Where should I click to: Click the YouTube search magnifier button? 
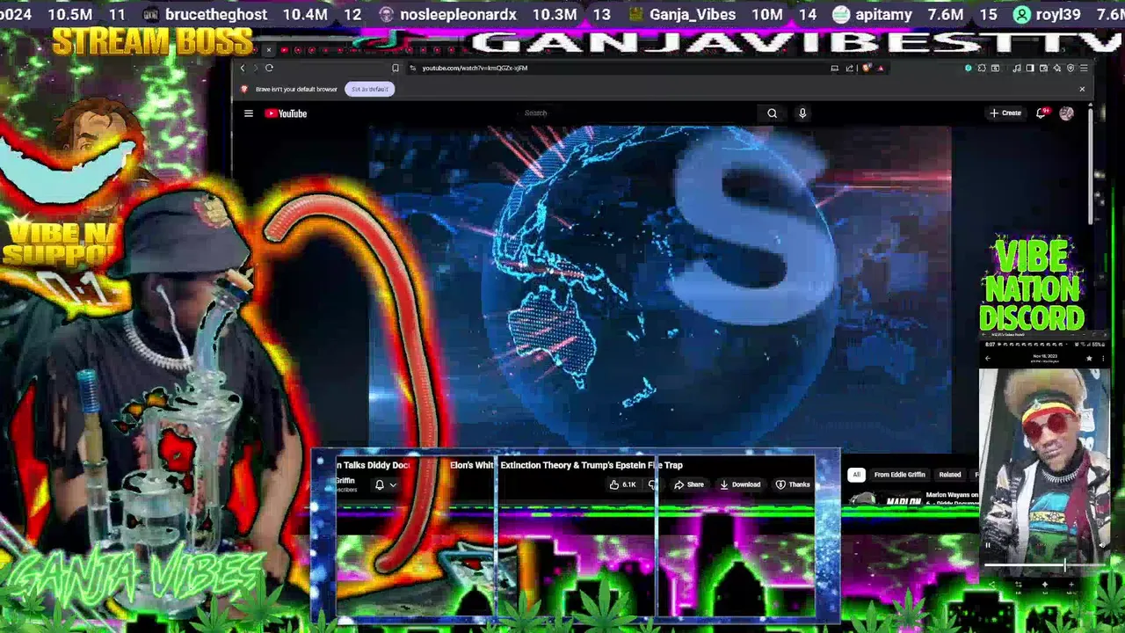(x=772, y=113)
